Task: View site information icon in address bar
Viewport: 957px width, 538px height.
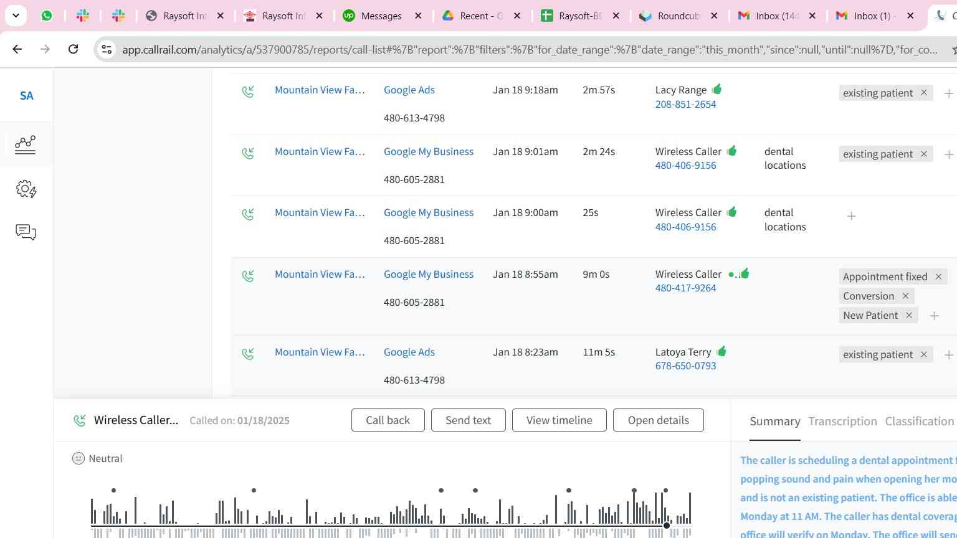Action: tap(107, 49)
